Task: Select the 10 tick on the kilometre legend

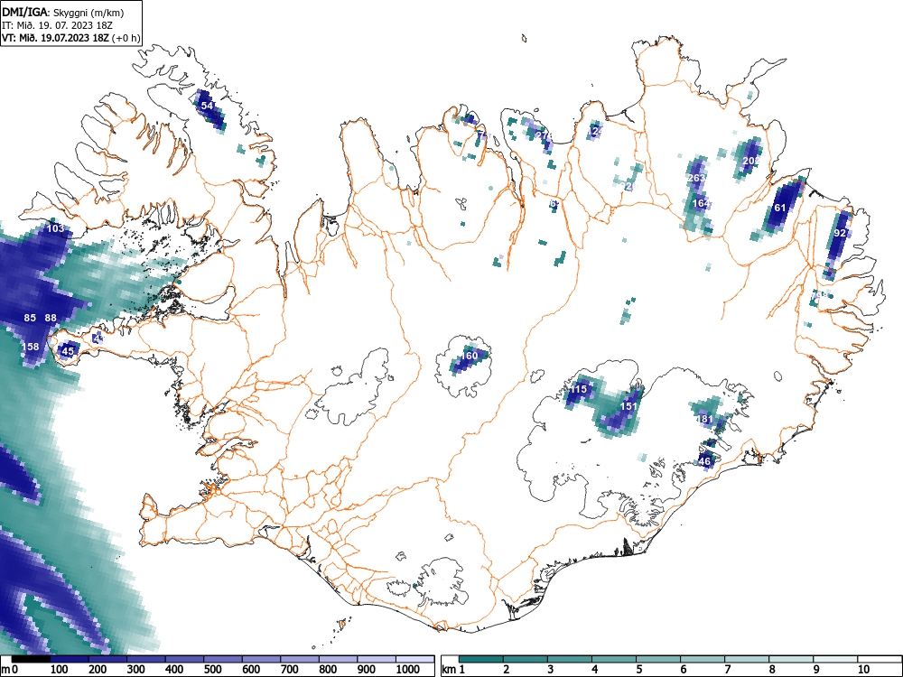Action: click(862, 669)
